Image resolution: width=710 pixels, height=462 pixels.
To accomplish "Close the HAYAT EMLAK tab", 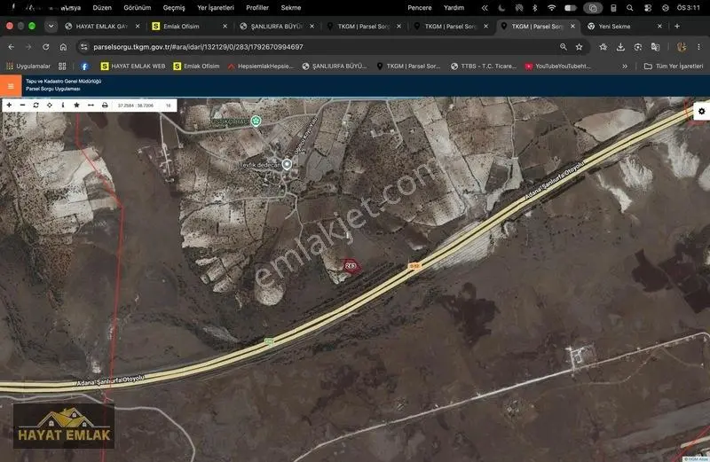I will coord(138,27).
